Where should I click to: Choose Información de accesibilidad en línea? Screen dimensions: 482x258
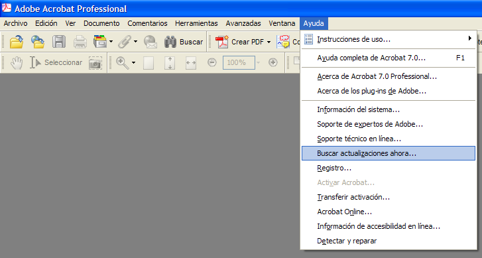(389, 226)
